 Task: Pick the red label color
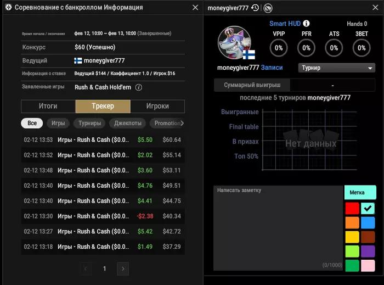pyautogui.click(x=352, y=208)
